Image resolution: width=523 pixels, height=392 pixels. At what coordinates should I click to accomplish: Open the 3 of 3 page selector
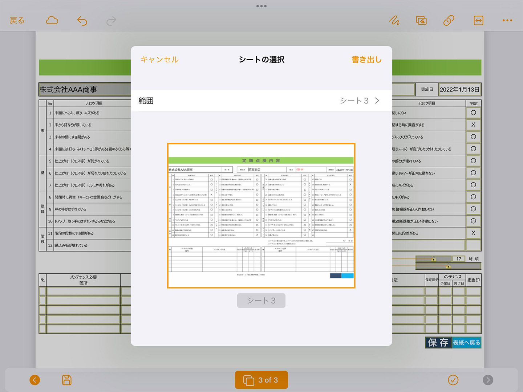click(261, 380)
